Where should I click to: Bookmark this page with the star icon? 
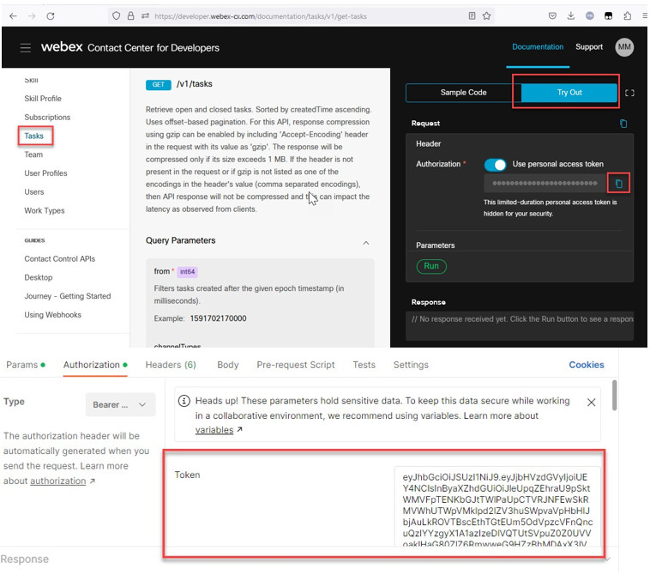(487, 16)
